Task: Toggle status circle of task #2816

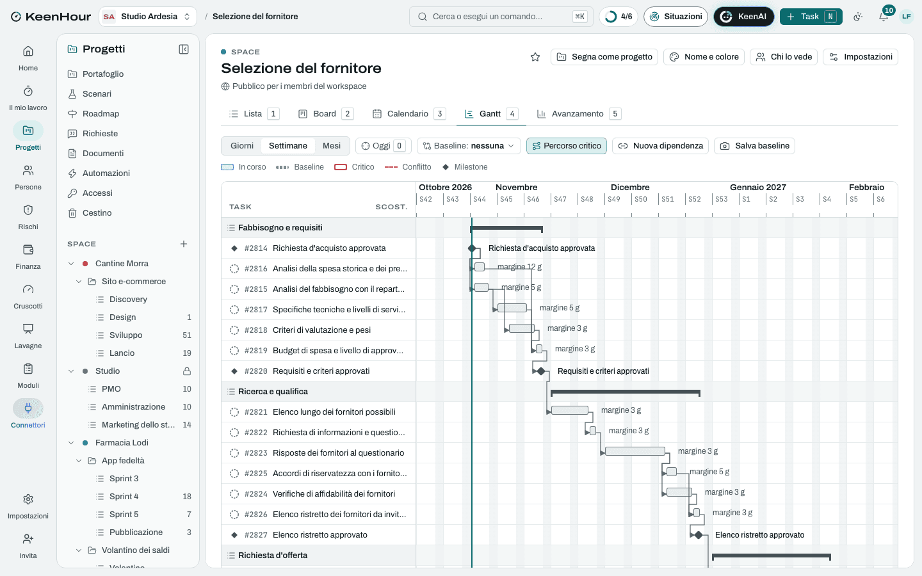Action: coord(234,269)
